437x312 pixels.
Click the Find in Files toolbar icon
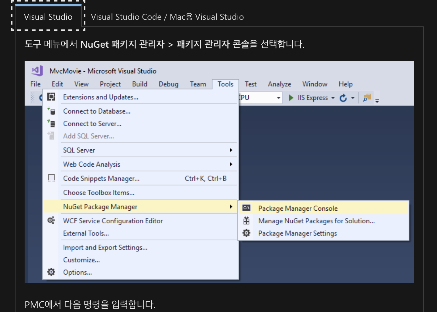367,98
